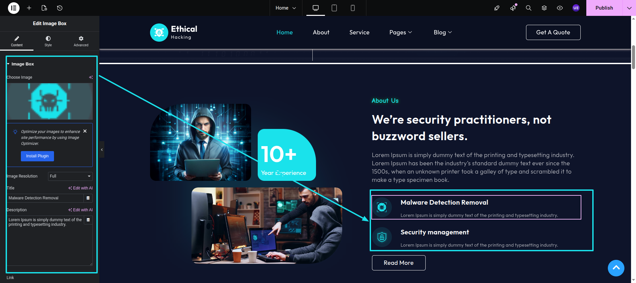Select desktop responsive mode
636x283 pixels.
(316, 8)
